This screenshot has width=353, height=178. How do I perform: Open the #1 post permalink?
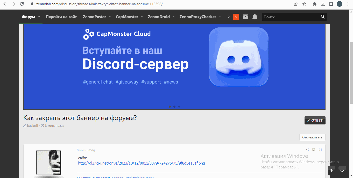point(320,150)
